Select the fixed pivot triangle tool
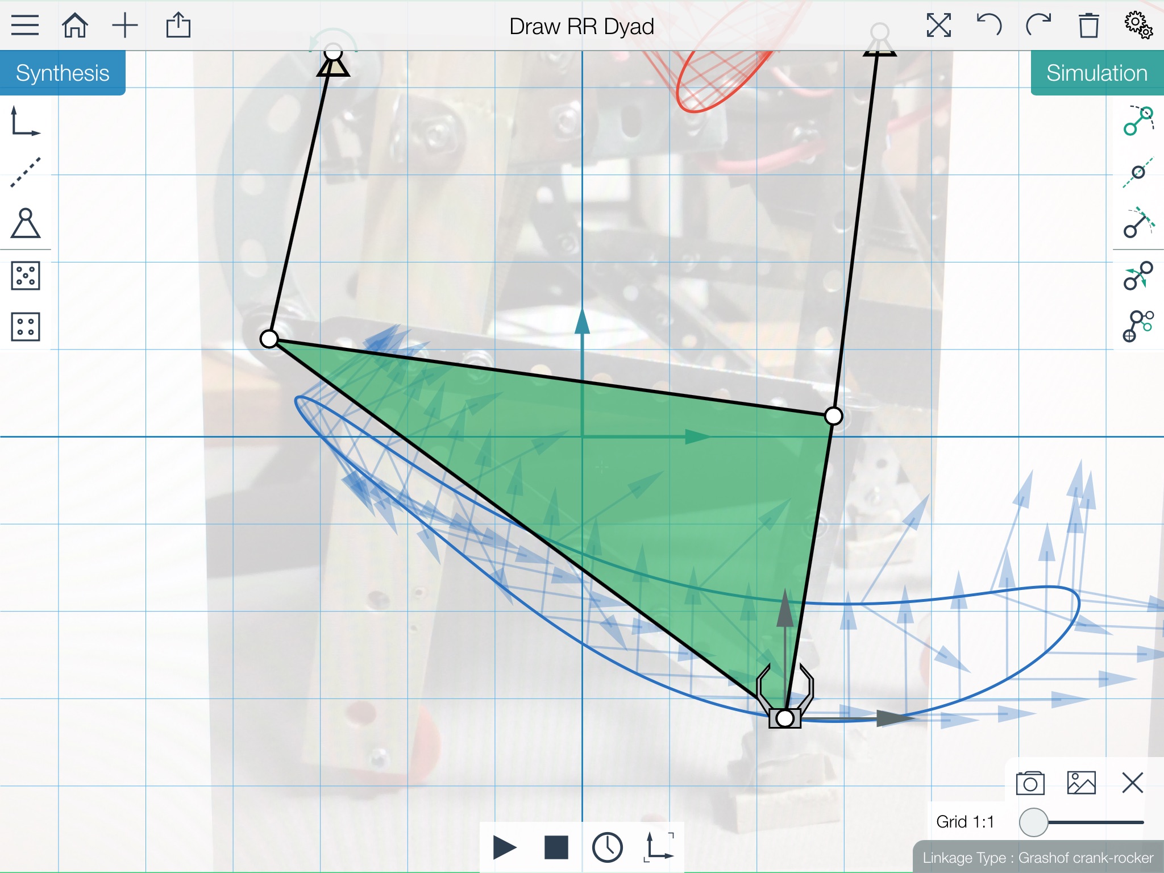 tap(26, 223)
